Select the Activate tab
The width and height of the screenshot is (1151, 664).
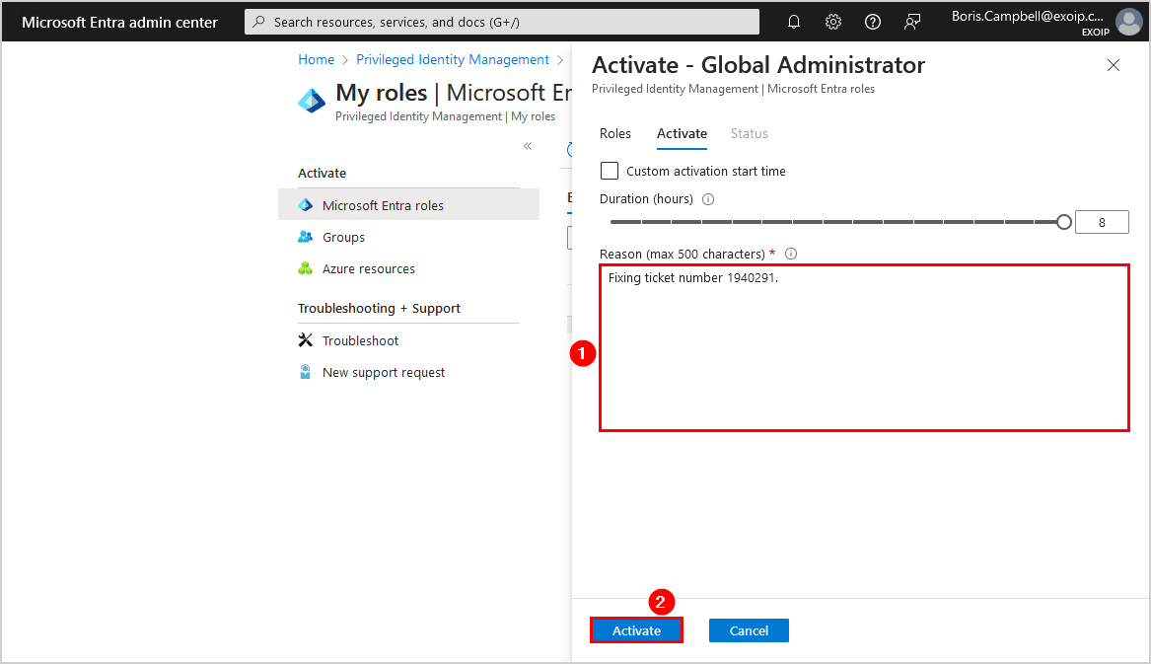click(682, 134)
